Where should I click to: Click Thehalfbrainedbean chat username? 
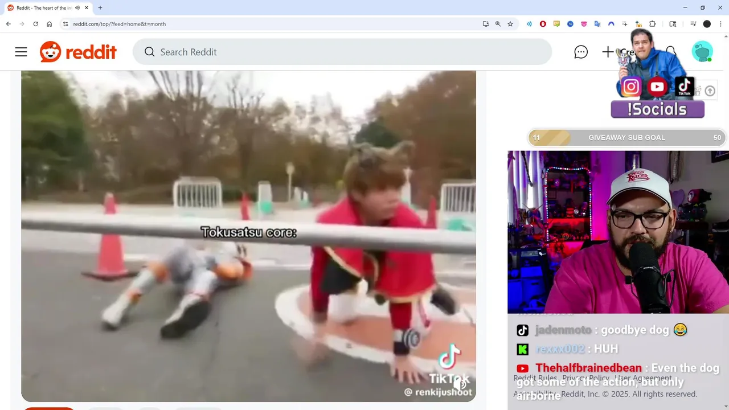click(x=588, y=368)
